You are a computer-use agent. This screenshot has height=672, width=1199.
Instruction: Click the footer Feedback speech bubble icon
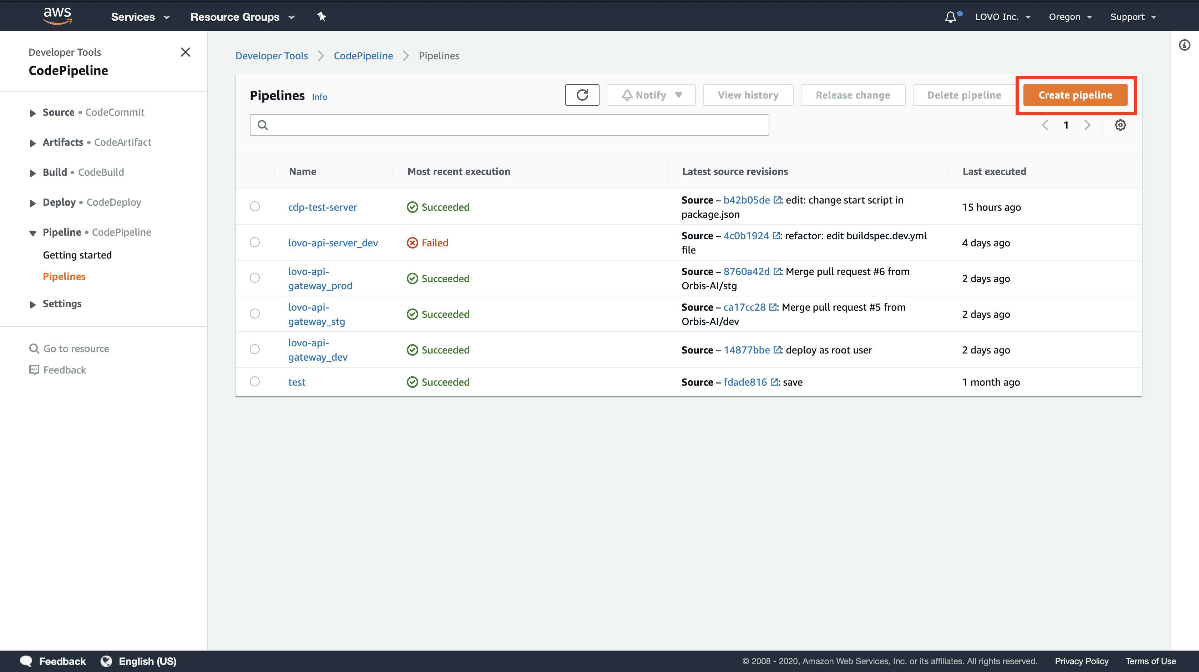click(x=26, y=661)
